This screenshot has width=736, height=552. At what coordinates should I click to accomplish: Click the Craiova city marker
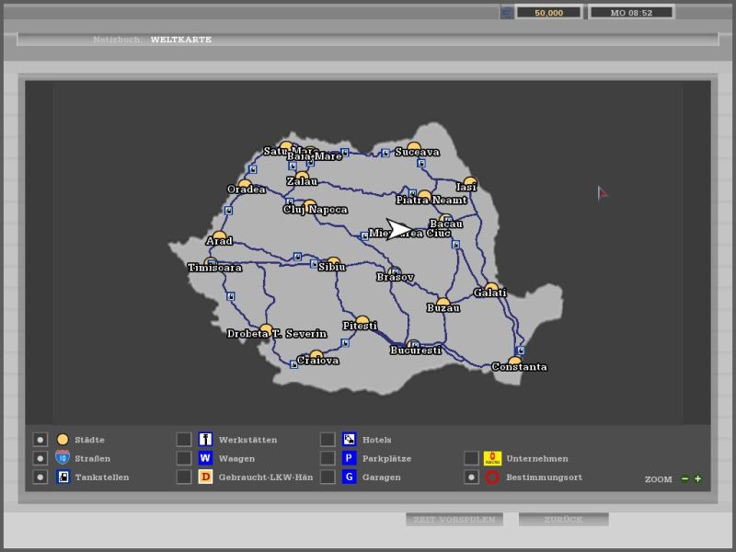[x=316, y=356]
